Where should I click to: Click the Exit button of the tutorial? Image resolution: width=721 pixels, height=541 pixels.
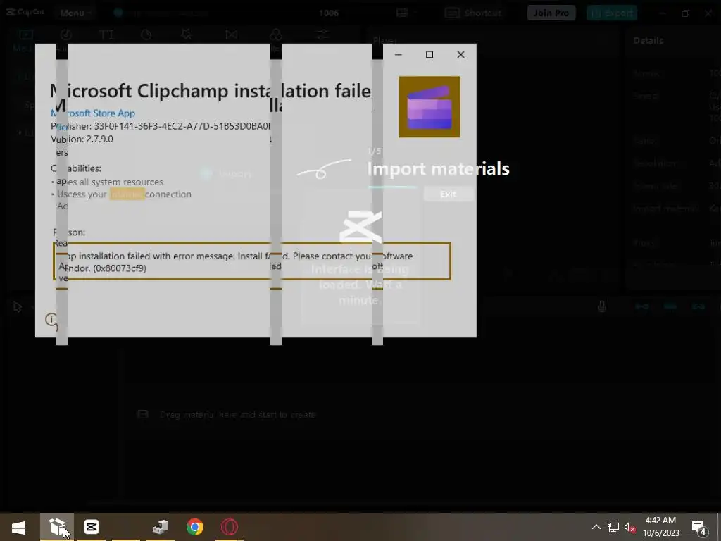(448, 194)
